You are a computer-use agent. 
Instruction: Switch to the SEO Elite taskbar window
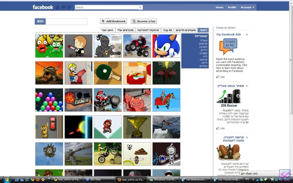tap(99, 180)
